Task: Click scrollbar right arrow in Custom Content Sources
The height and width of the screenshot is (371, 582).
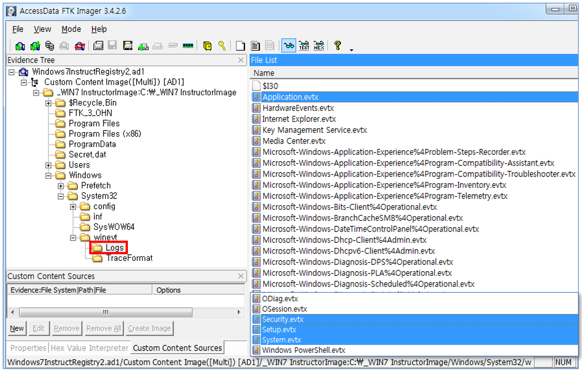Action: point(239,312)
